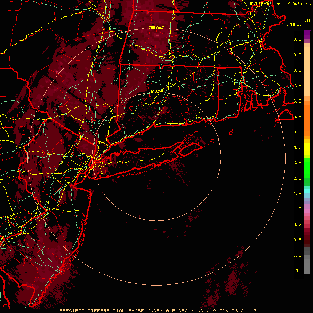Click the "NEXLAB College of DuPage" title text

click(x=278, y=4)
